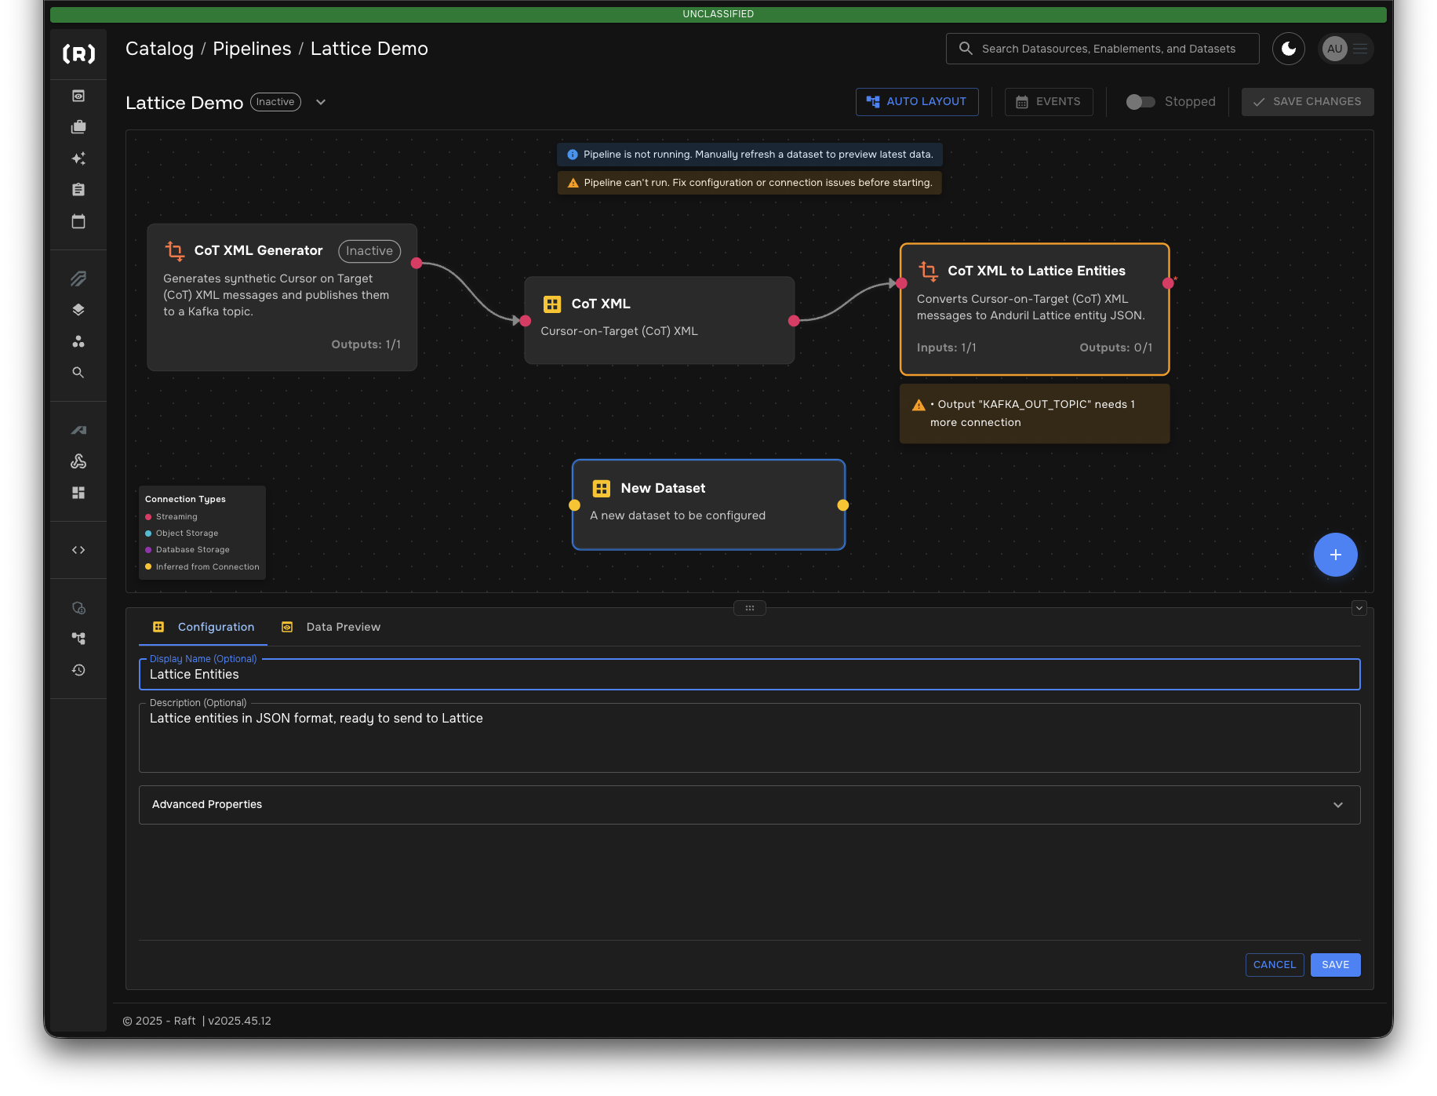Expand the Advanced Properties section
Screen dimensions: 1437x1096
pos(749,805)
